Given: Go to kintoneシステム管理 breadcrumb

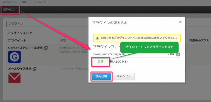Looking at the screenshot, I should 15,2.
